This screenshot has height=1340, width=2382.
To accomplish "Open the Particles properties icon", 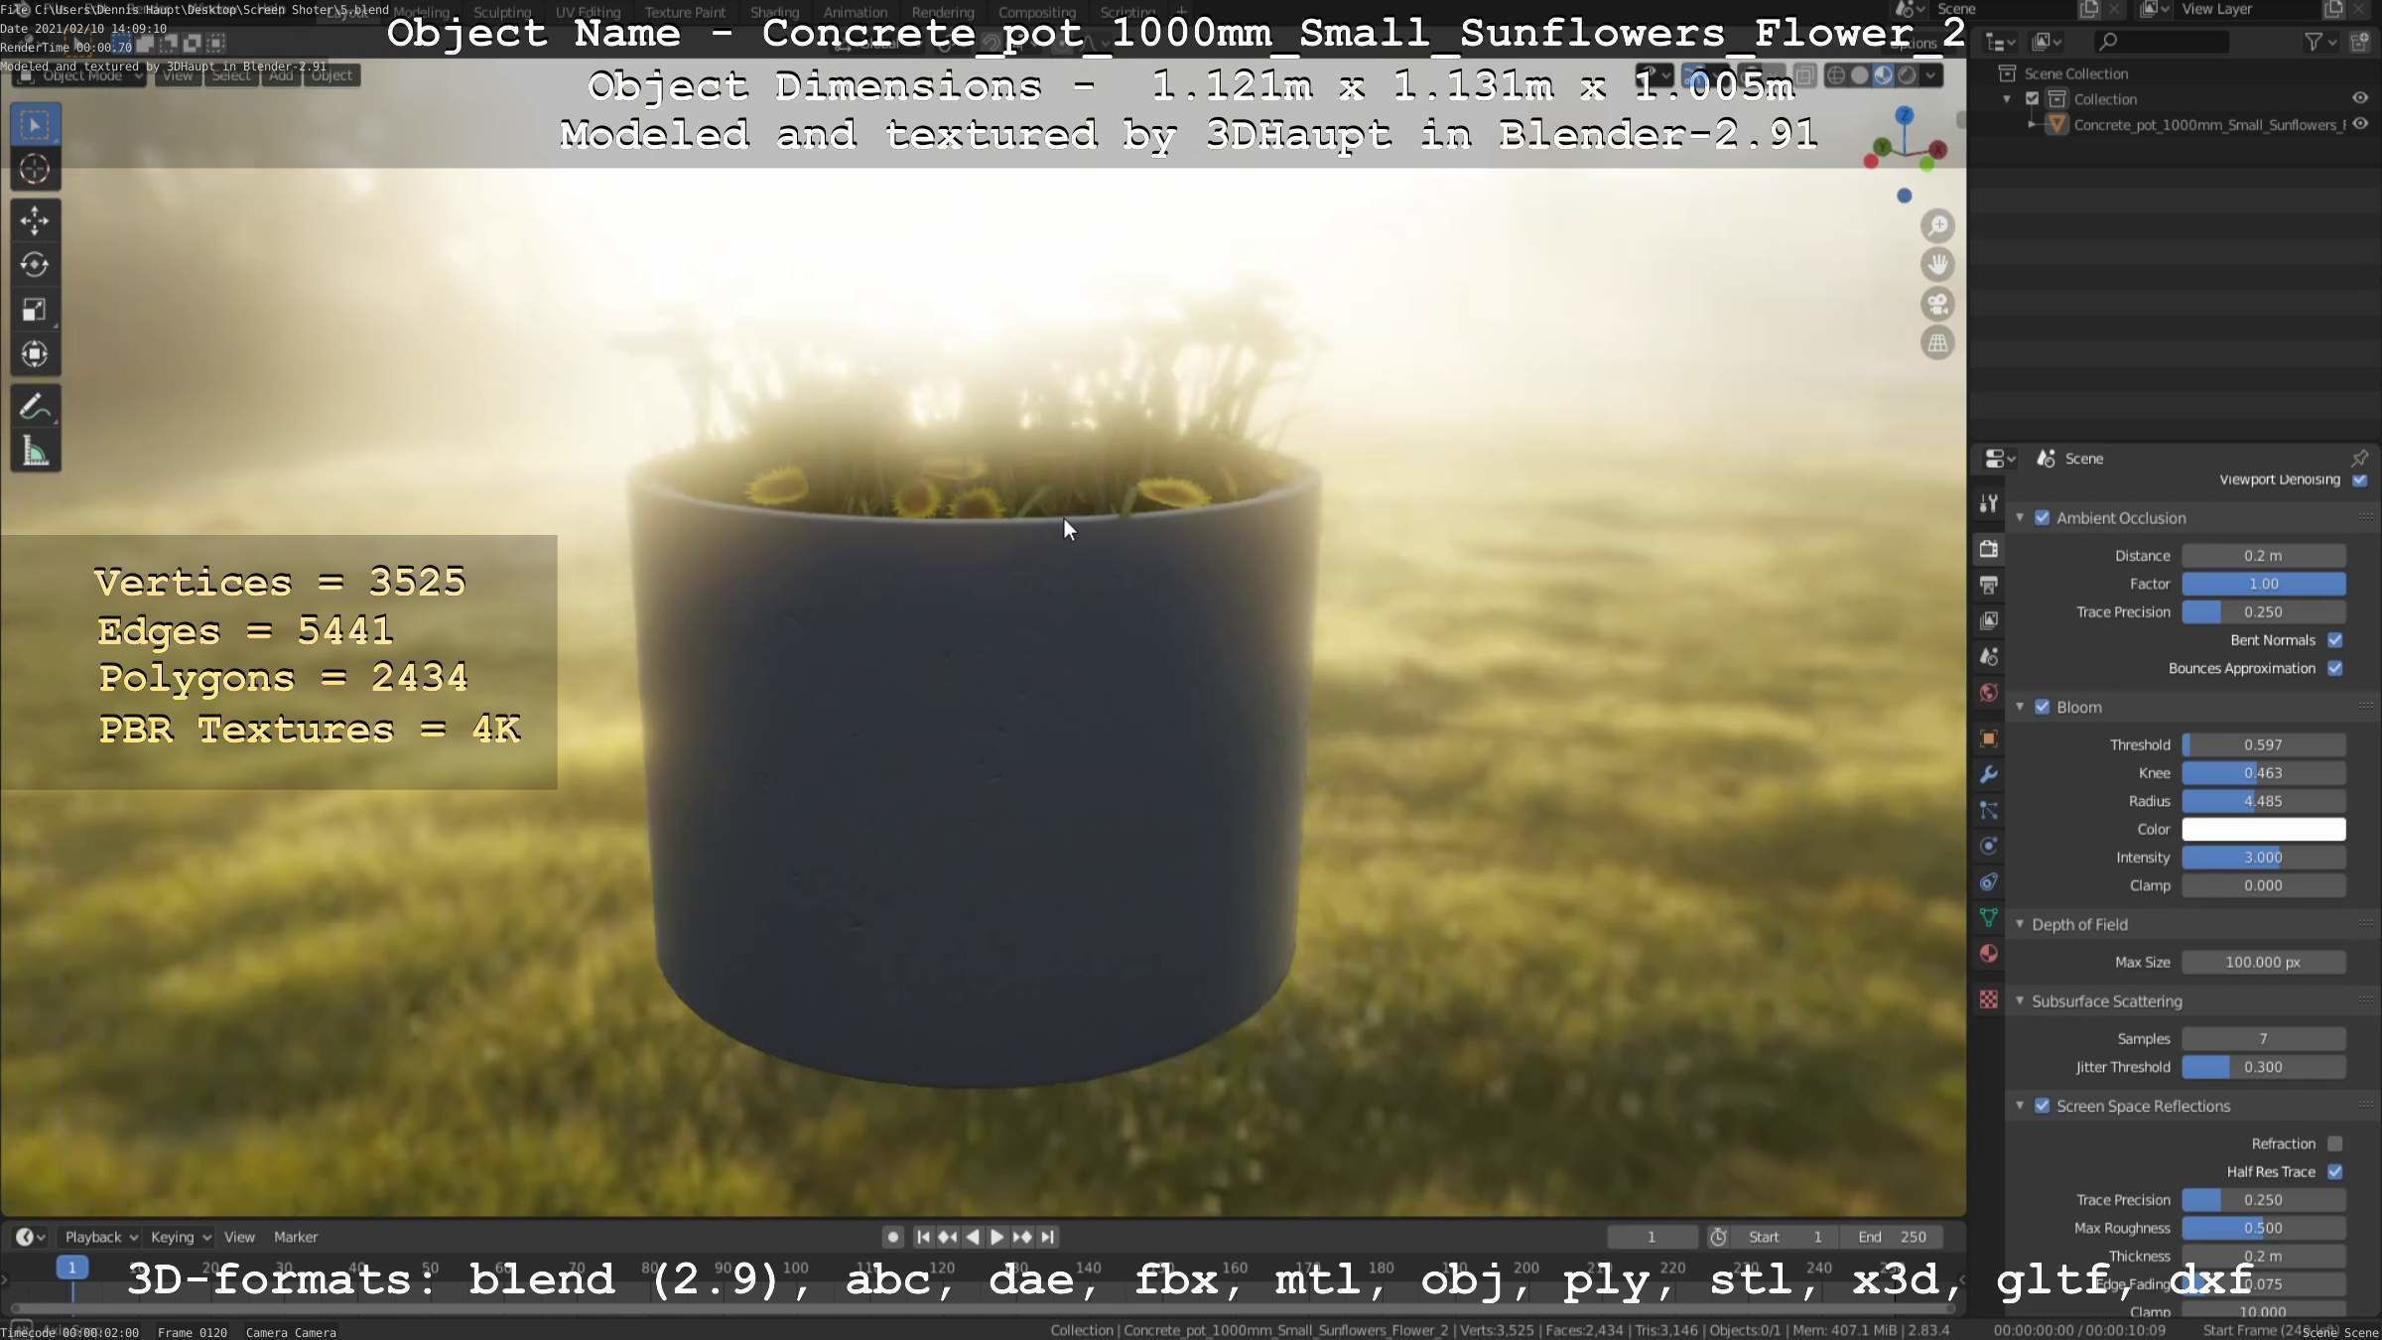I will [1989, 811].
